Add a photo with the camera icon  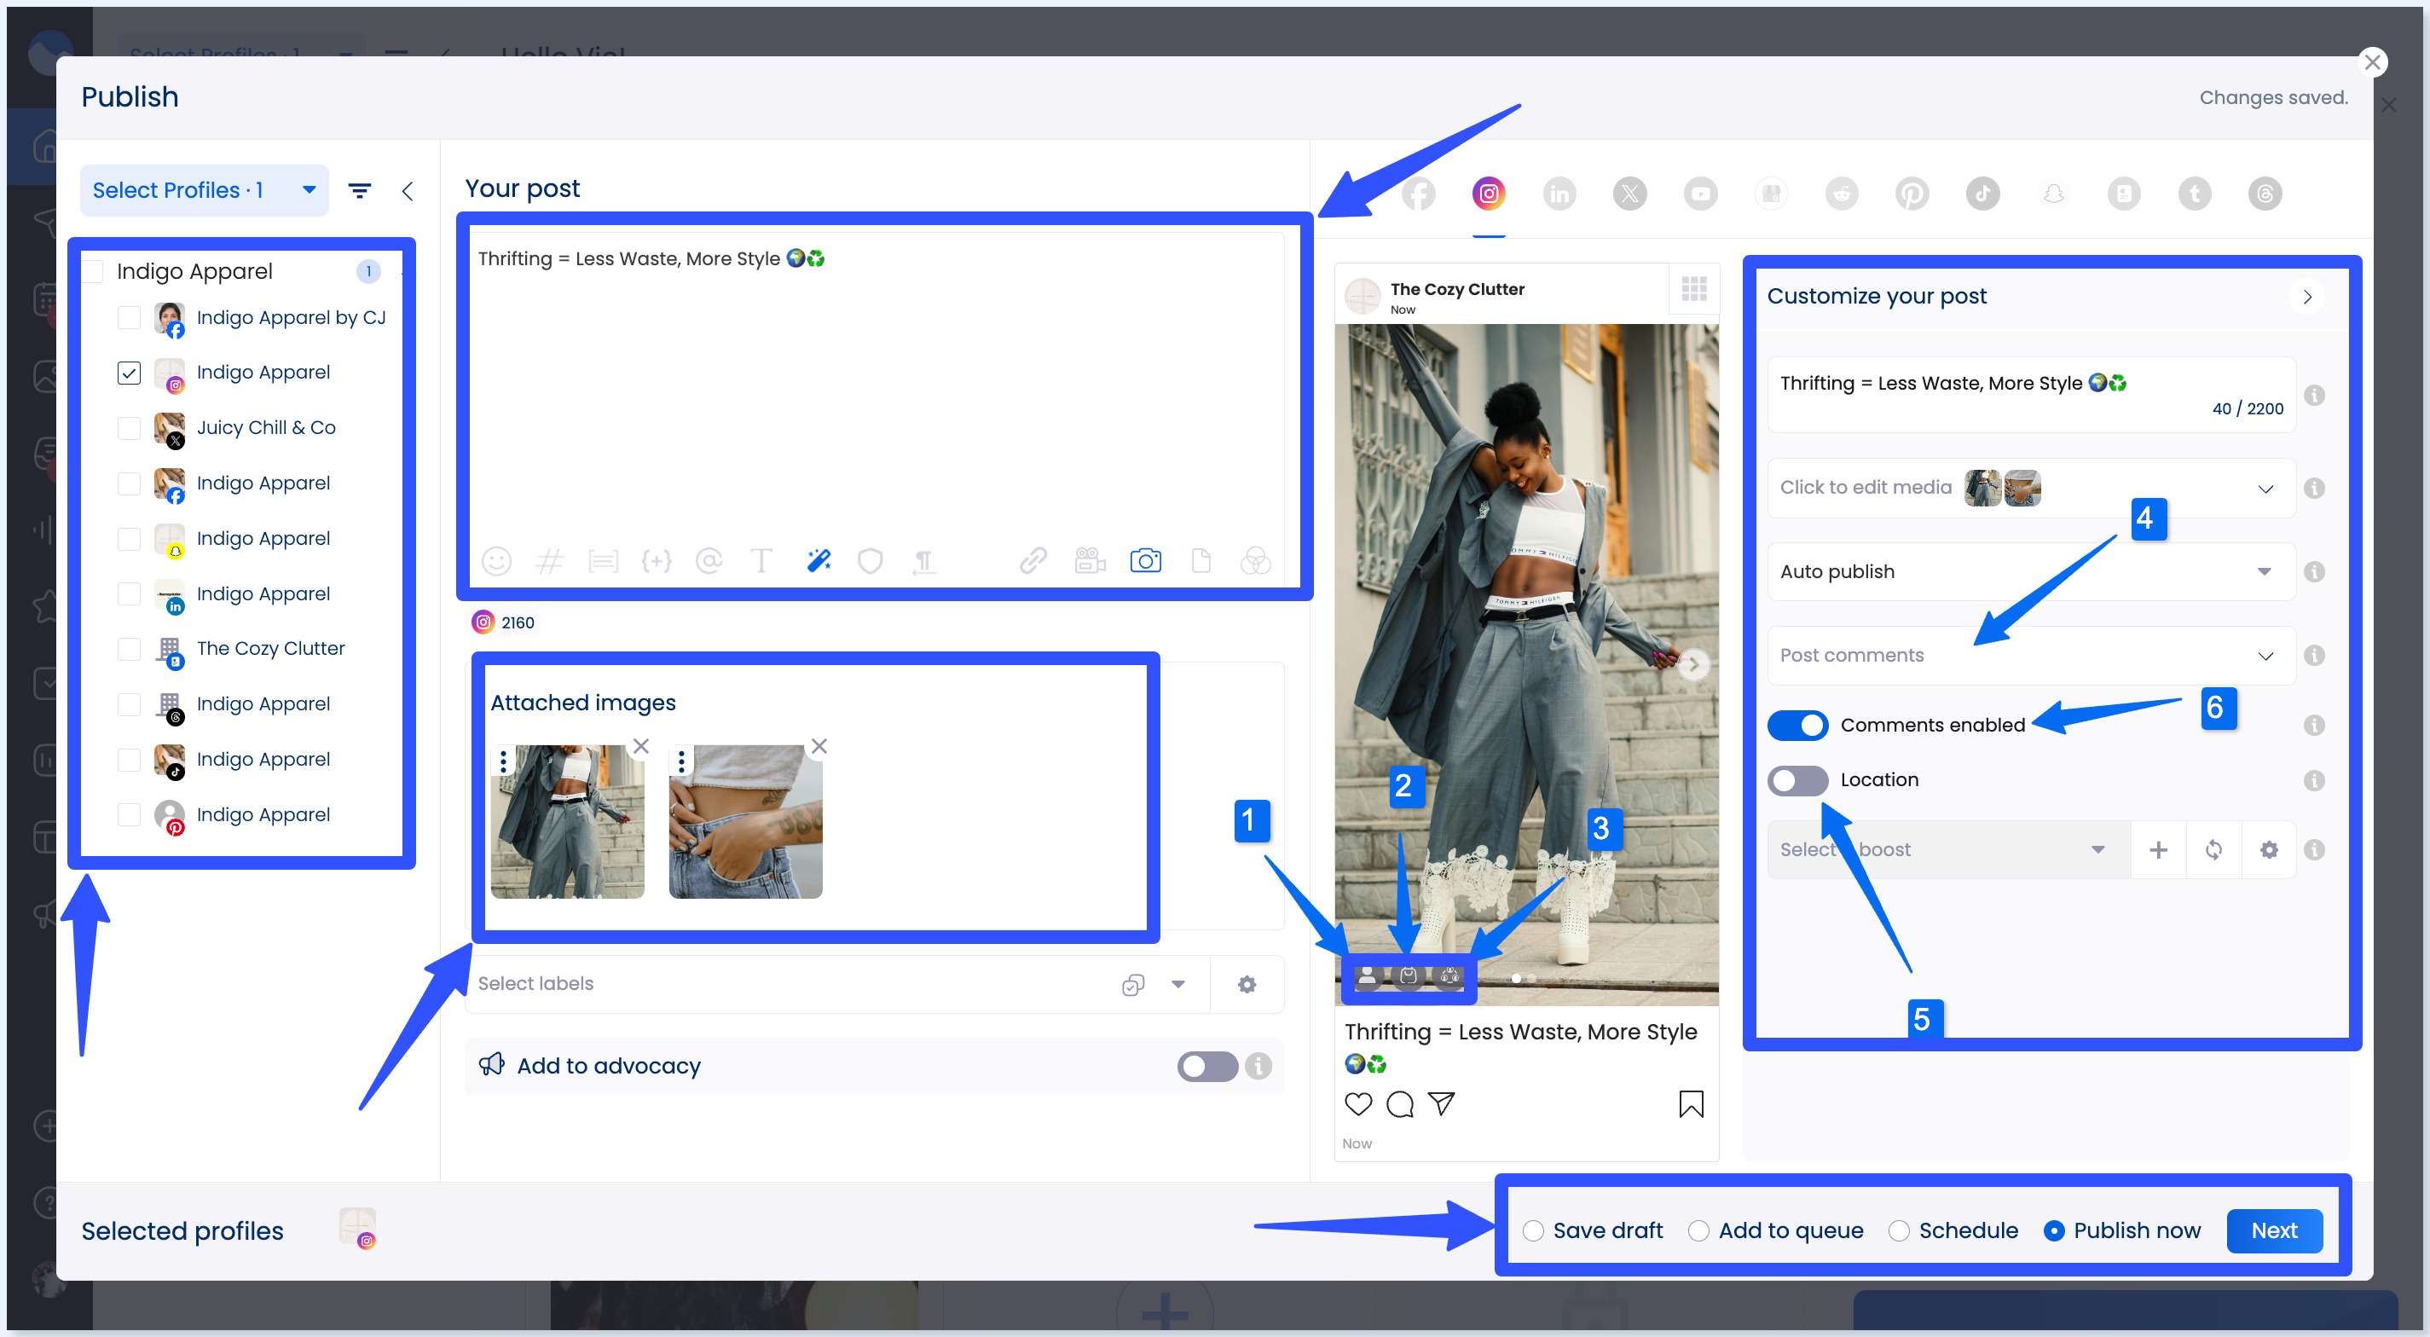[1145, 559]
